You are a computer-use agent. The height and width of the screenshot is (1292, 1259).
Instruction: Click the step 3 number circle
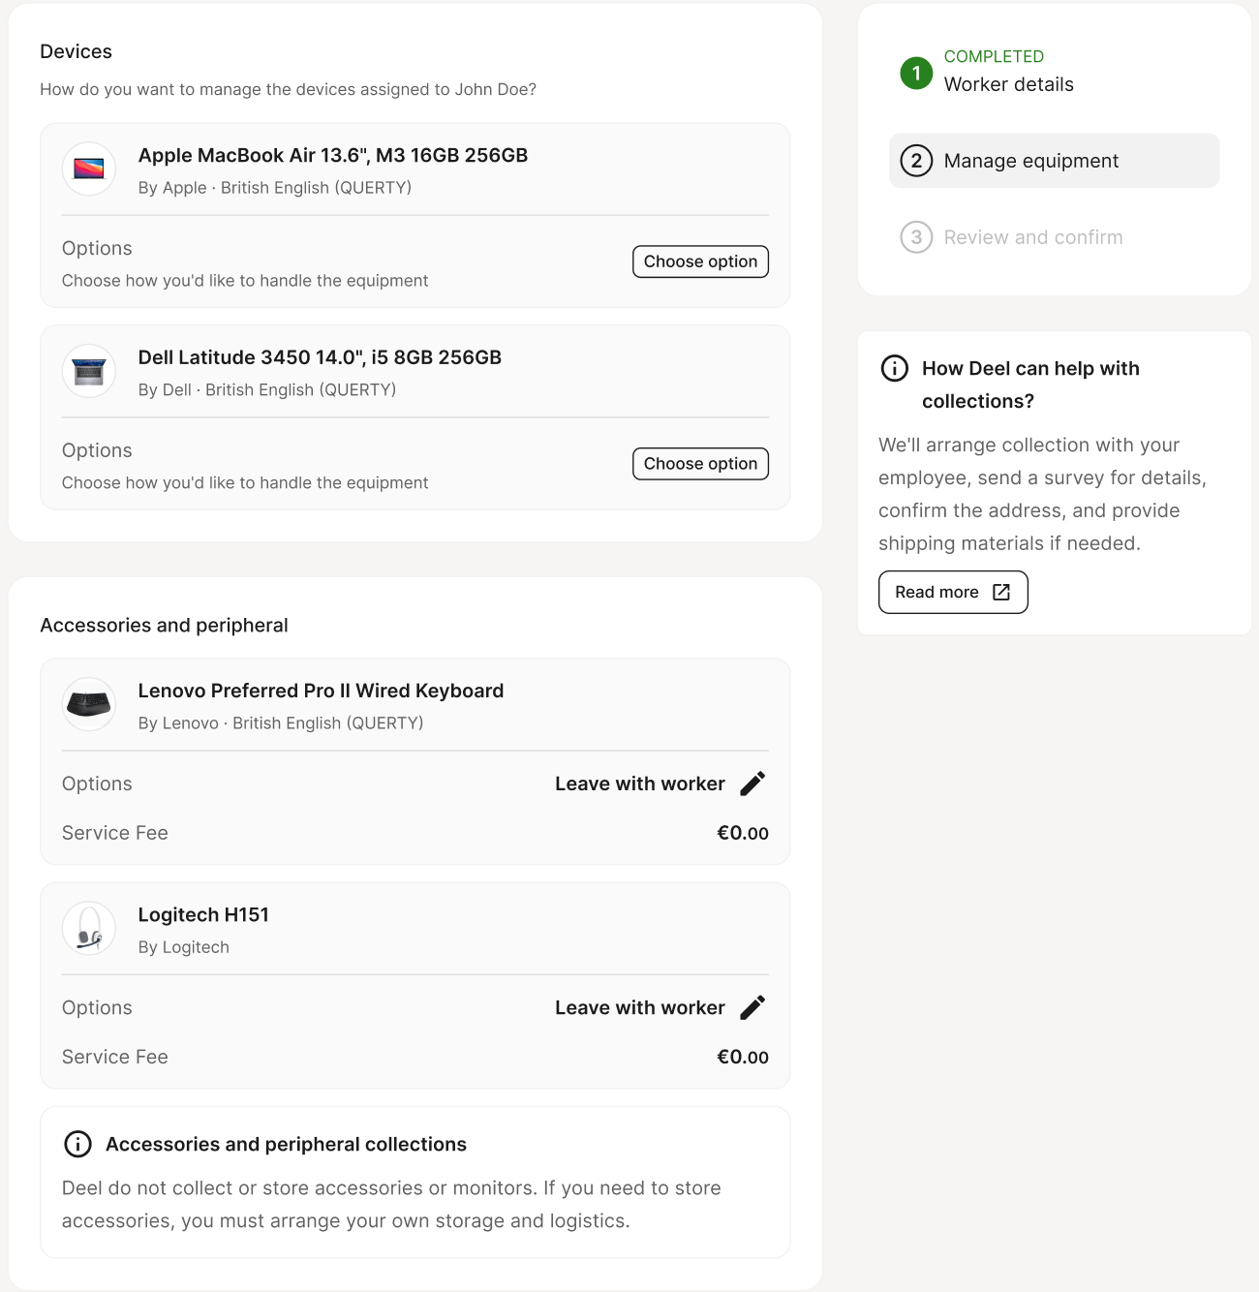coord(916,237)
